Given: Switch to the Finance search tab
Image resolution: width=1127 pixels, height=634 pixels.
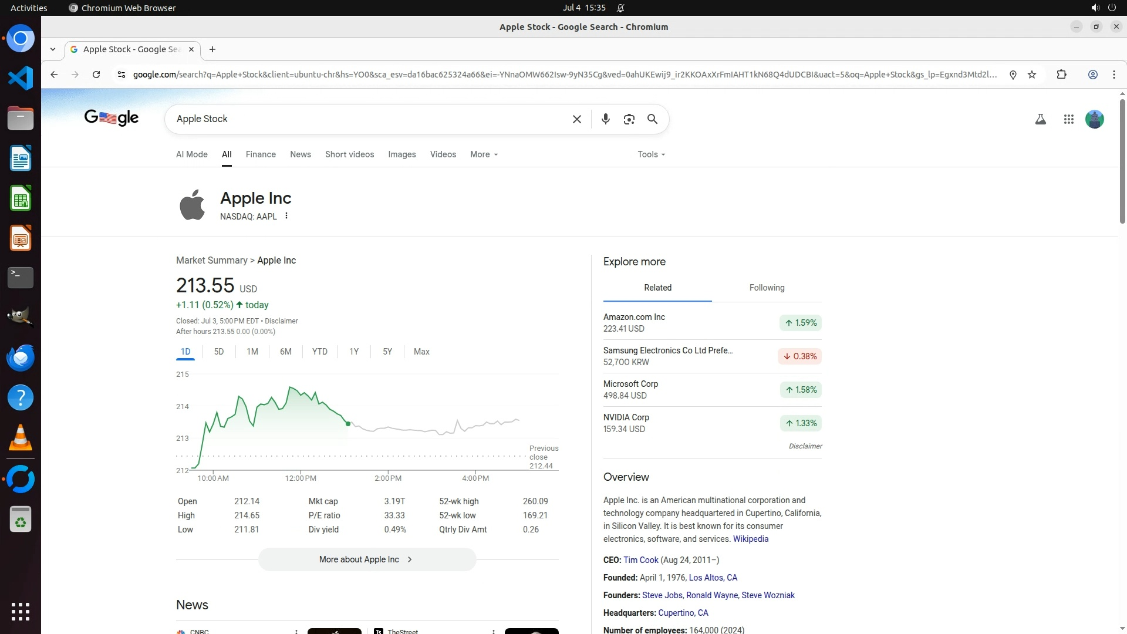Looking at the screenshot, I should (261, 154).
